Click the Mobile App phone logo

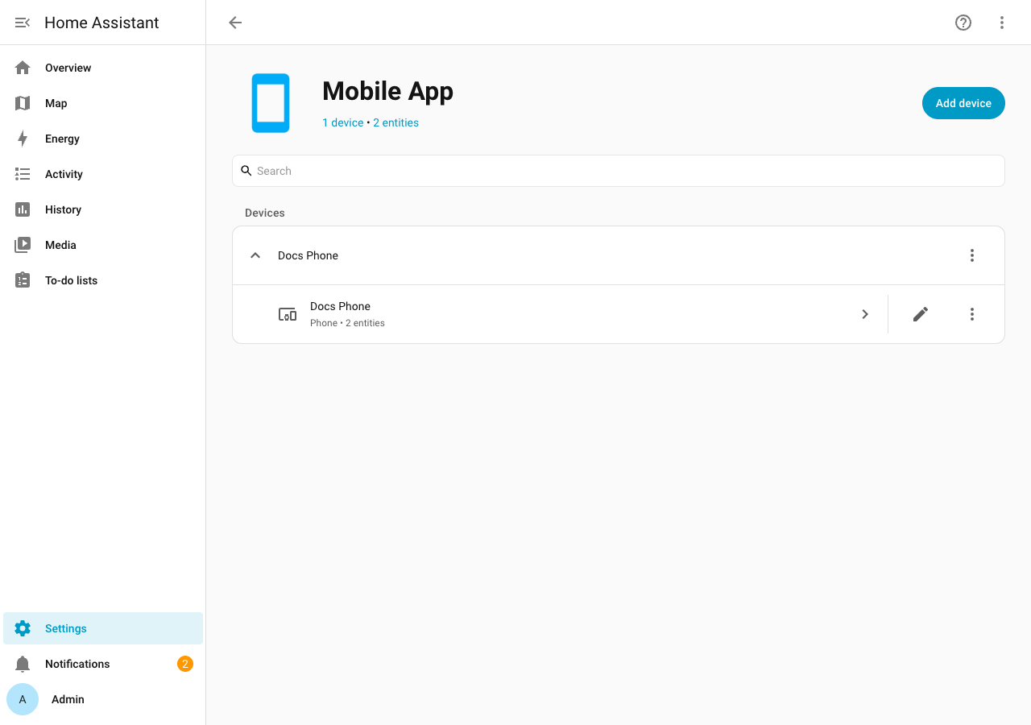(x=271, y=103)
